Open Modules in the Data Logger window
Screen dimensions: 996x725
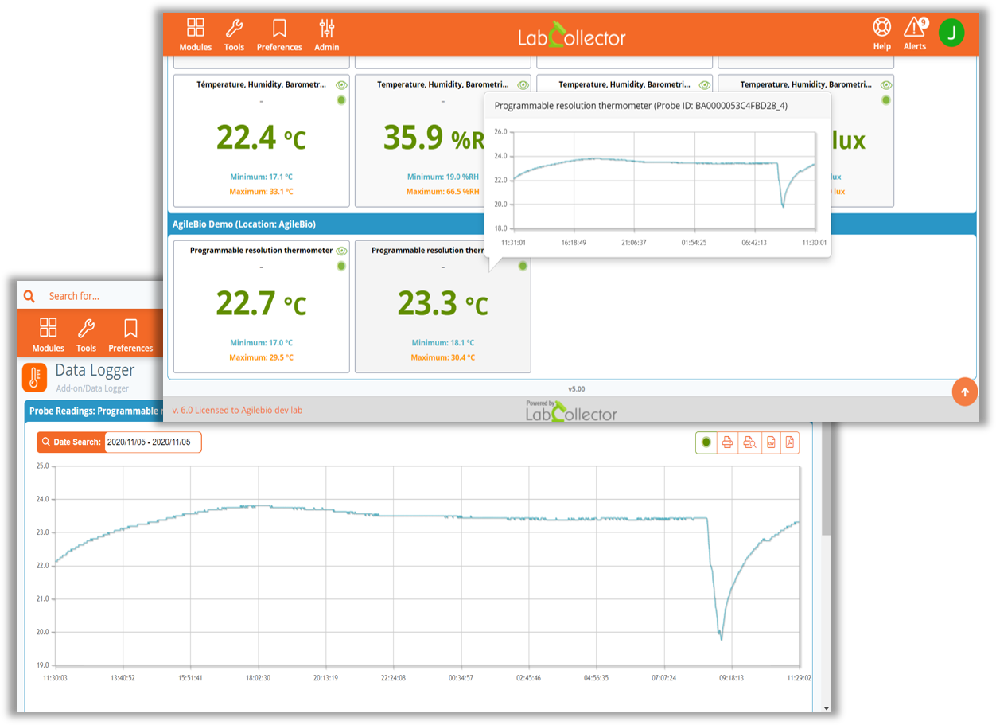pyautogui.click(x=48, y=335)
